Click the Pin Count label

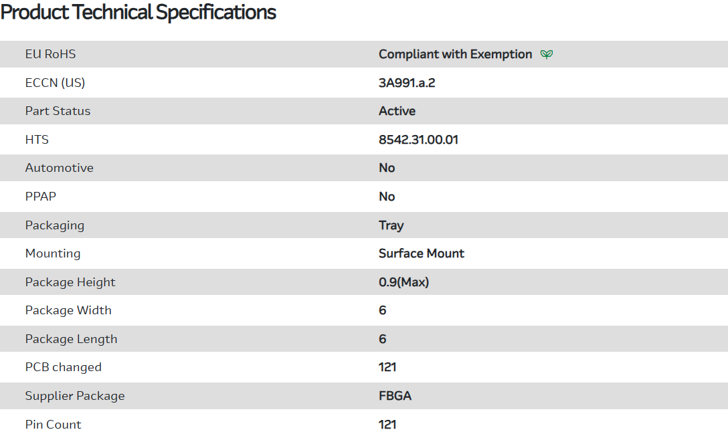[x=53, y=425]
